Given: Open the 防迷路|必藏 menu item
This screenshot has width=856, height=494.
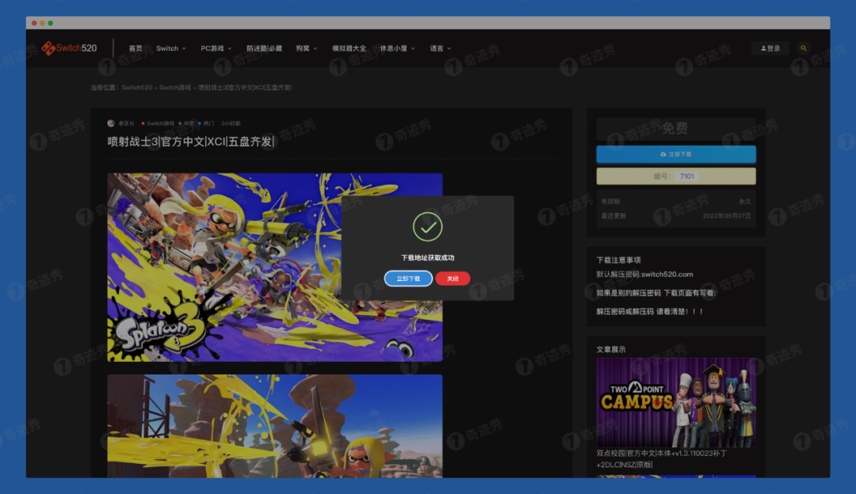Looking at the screenshot, I should (x=264, y=48).
